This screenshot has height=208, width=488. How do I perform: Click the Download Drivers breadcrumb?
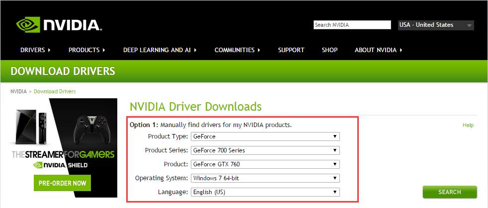point(55,91)
